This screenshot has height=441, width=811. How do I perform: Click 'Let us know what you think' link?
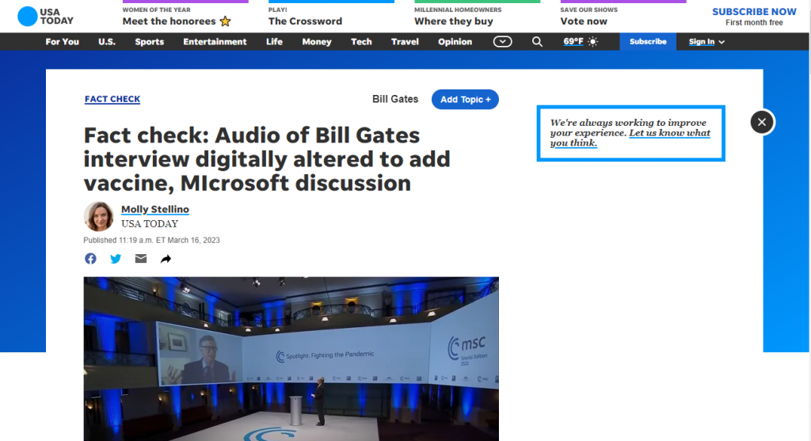[x=630, y=138]
